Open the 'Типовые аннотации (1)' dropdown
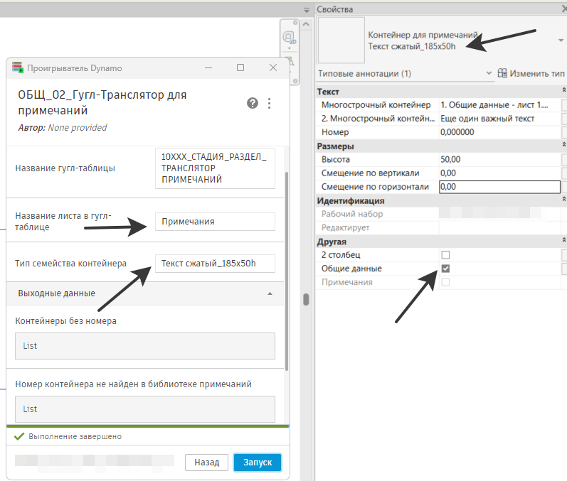The width and height of the screenshot is (567, 481). coord(489,73)
